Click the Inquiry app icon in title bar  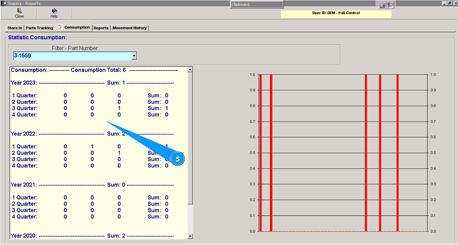click(x=4, y=3)
